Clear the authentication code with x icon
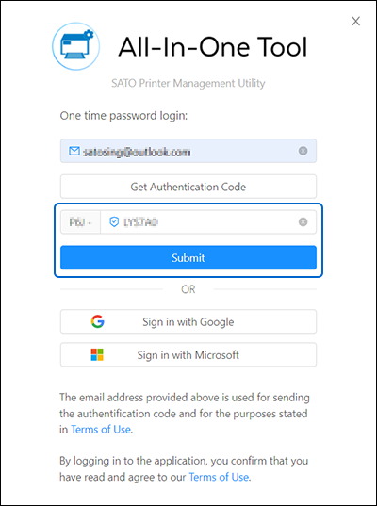 pos(303,222)
